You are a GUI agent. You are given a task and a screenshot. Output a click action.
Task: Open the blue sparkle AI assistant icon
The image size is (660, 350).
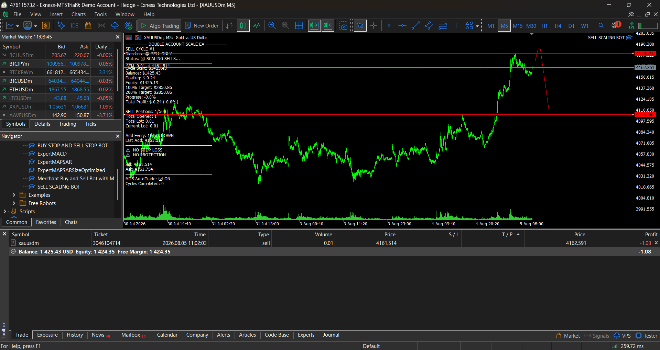pos(61,26)
